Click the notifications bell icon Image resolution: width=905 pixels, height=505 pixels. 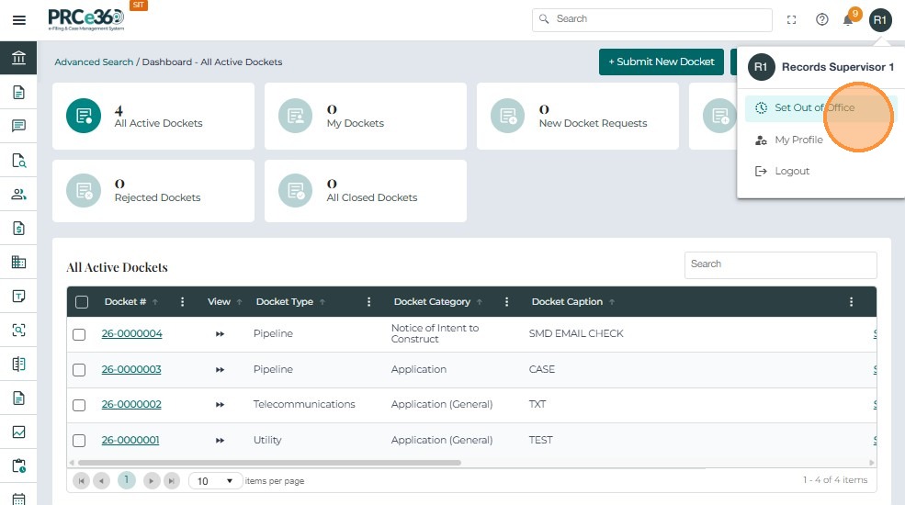coord(848,20)
